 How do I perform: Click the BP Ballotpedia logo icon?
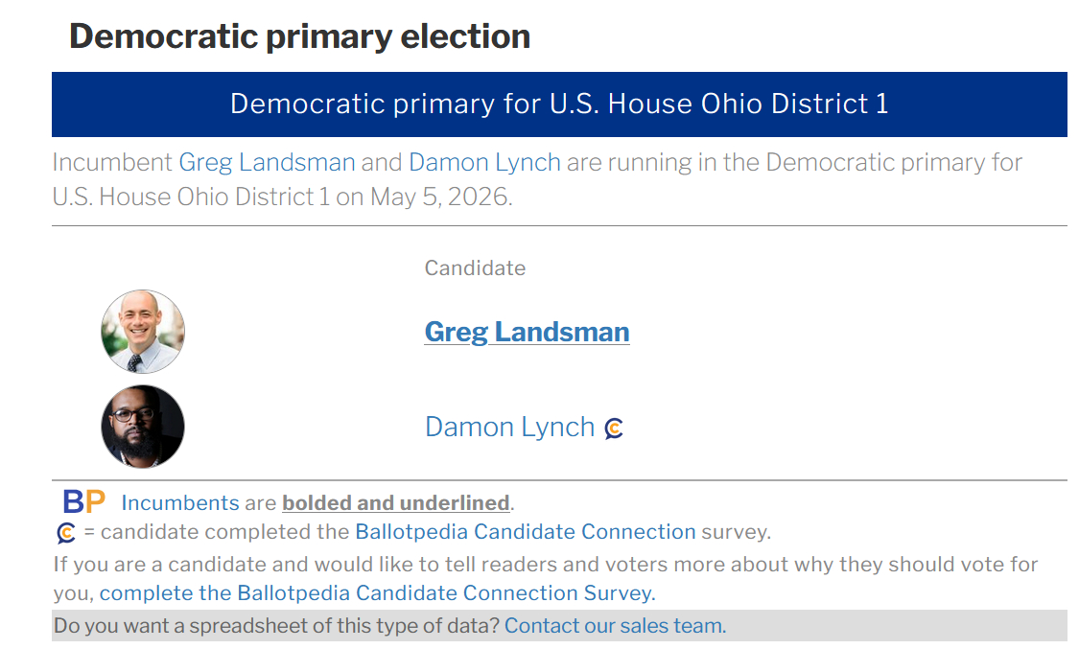83,501
